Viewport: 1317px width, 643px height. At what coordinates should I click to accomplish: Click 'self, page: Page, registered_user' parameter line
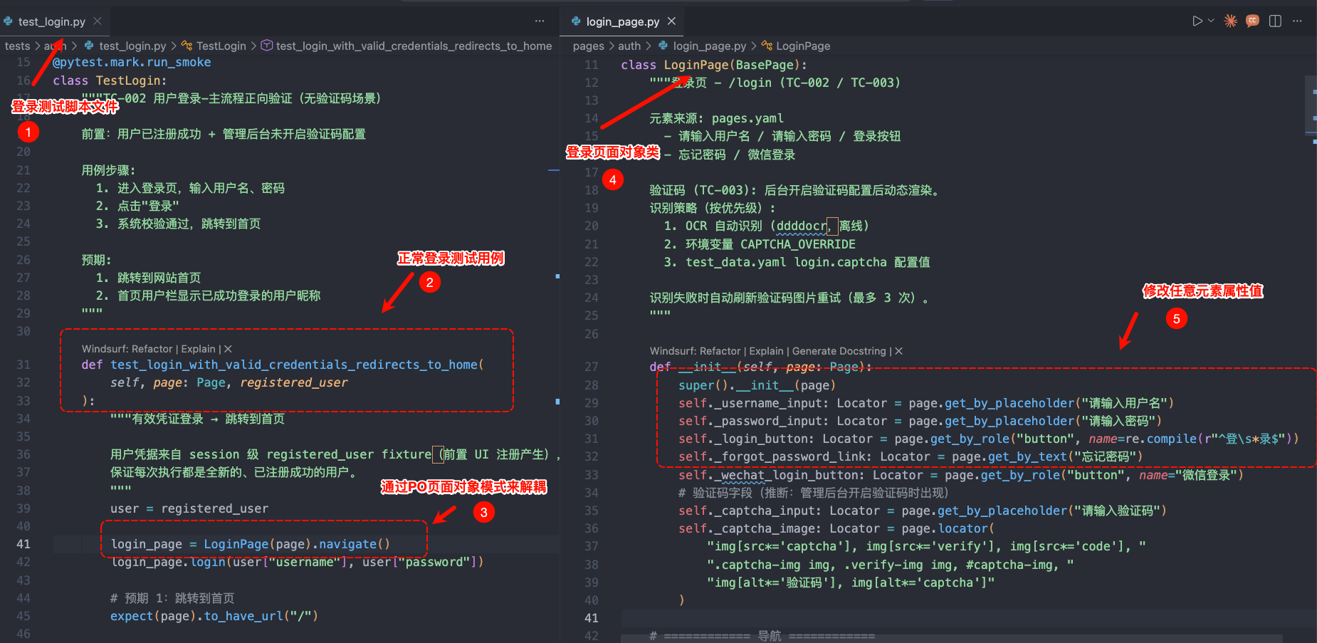click(229, 382)
